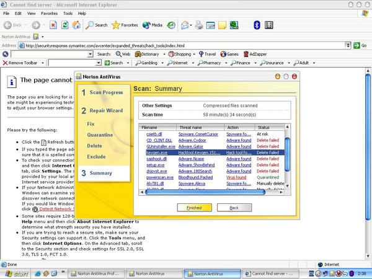Click the Insurance search shortcut

(272, 63)
